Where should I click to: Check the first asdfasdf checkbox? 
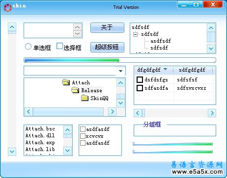tap(83, 129)
